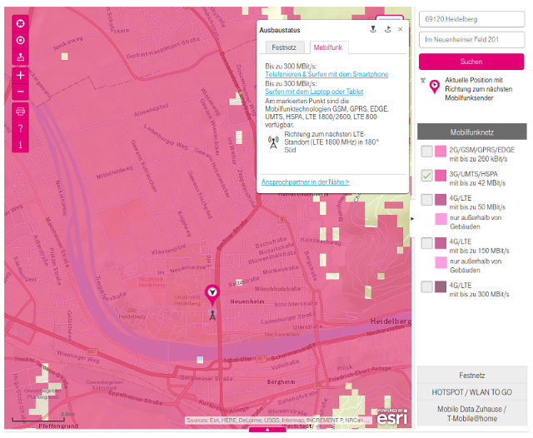The height and width of the screenshot is (438, 533).
Task: Expand the HOTSPOT / WLAN TO GO section
Action: coord(471,391)
